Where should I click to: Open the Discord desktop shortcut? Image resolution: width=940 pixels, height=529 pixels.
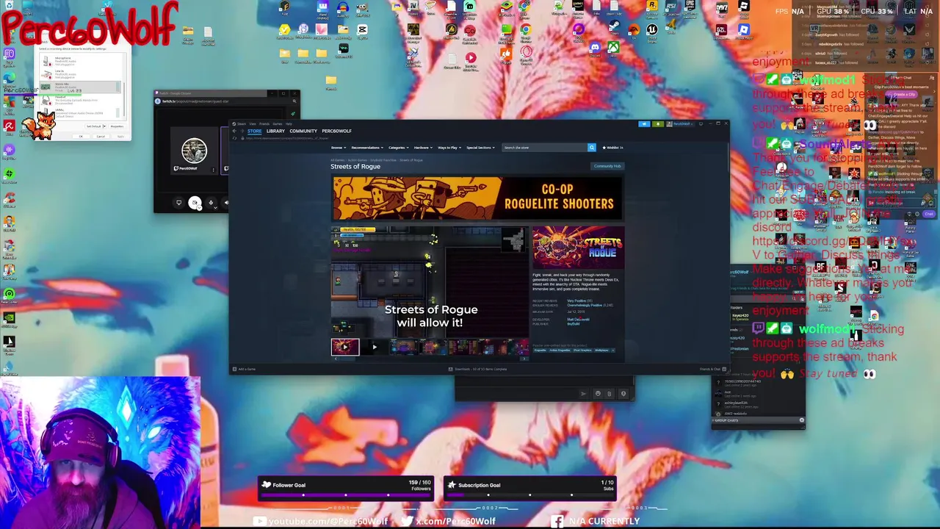pos(595,48)
